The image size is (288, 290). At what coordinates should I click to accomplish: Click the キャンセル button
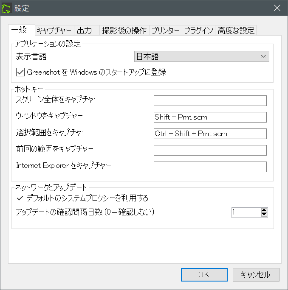(x=256, y=275)
